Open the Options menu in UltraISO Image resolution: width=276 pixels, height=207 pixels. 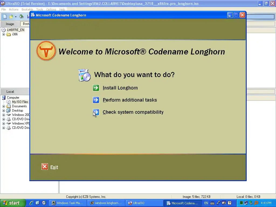51,9
